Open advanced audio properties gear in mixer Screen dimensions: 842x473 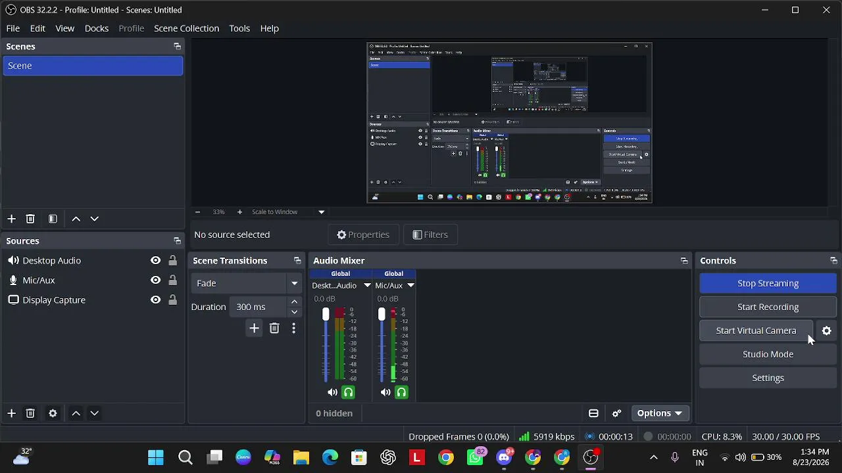(616, 413)
